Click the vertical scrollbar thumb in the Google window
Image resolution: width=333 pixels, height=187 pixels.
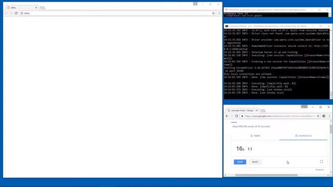pyautogui.click(x=331, y=129)
